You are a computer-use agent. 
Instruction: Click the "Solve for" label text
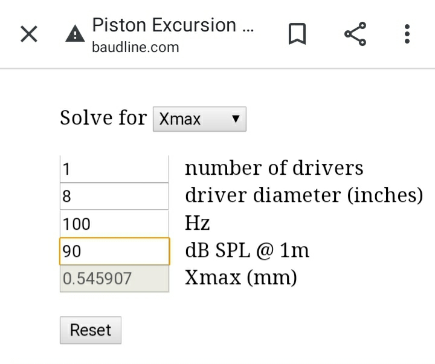point(103,117)
